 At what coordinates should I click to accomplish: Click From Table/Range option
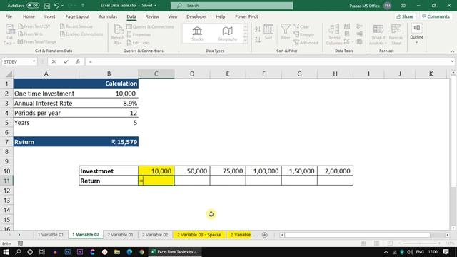point(36,41)
